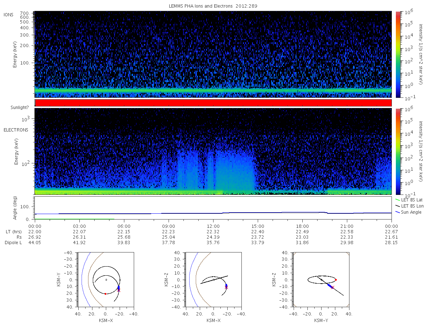This screenshot has width=435, height=326.
Task: Click the Rs value 24.39
Action: click(x=213, y=237)
